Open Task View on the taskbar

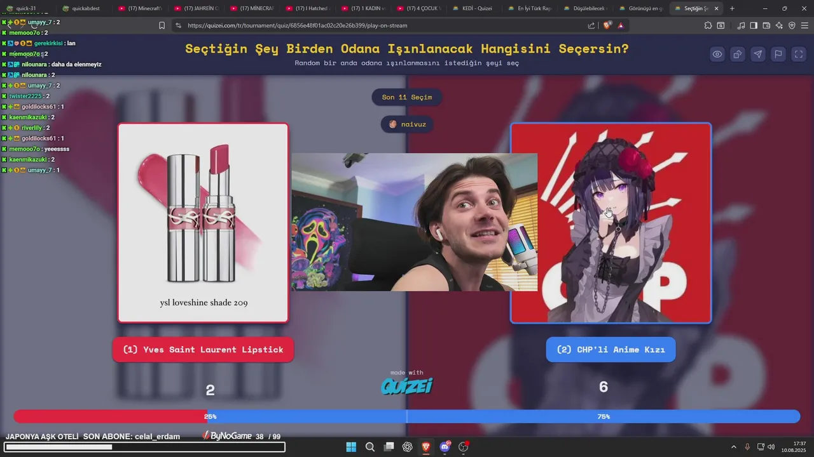[x=389, y=447]
